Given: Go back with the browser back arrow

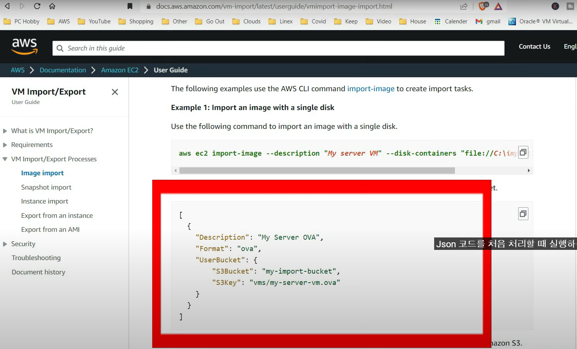Looking at the screenshot, I should (7, 6).
